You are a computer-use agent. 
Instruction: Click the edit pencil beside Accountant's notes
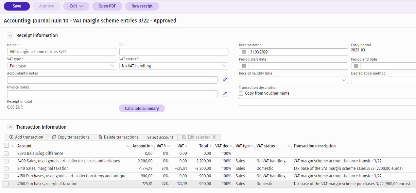(x=225, y=80)
